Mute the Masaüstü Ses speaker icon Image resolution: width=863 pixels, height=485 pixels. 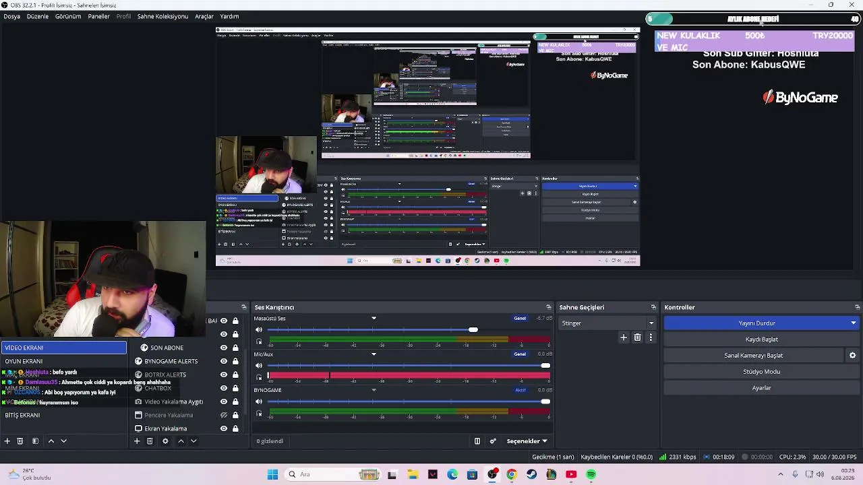click(x=259, y=330)
